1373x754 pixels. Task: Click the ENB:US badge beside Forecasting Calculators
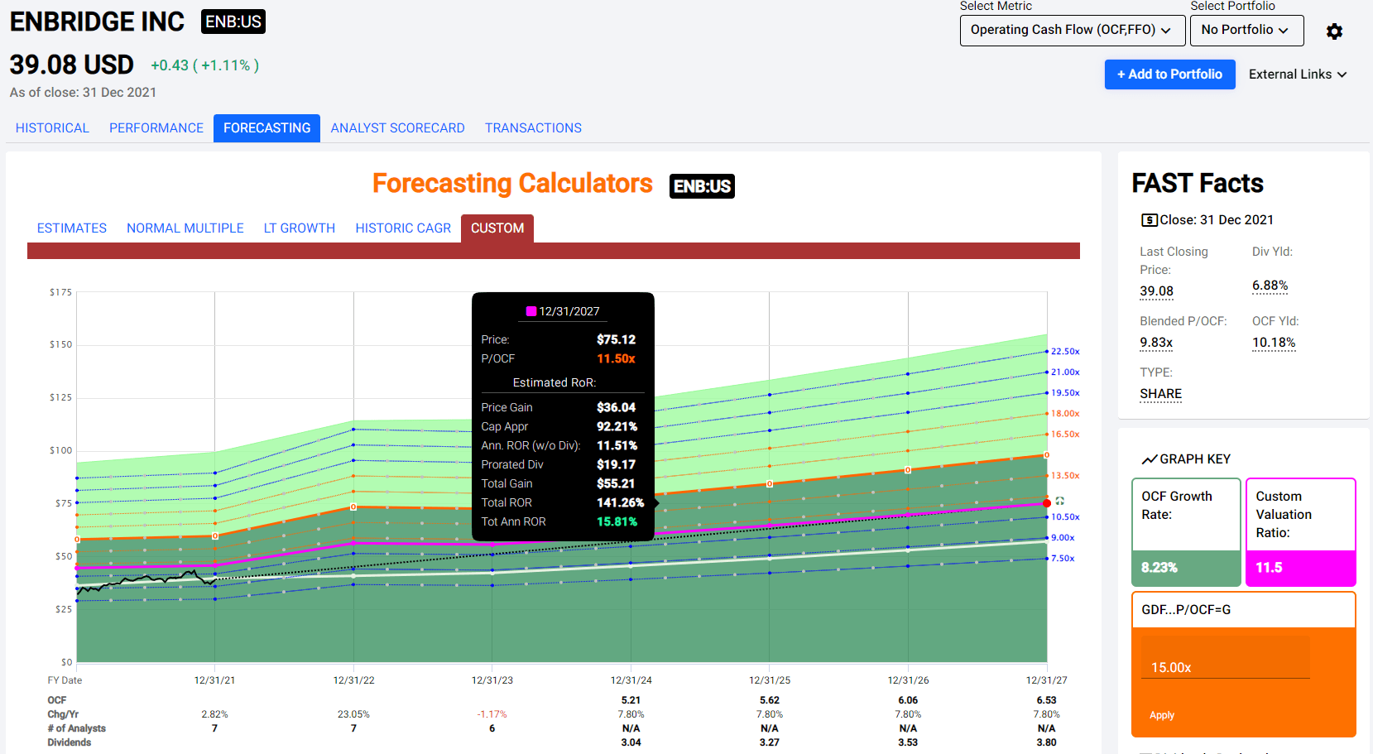[x=702, y=186]
